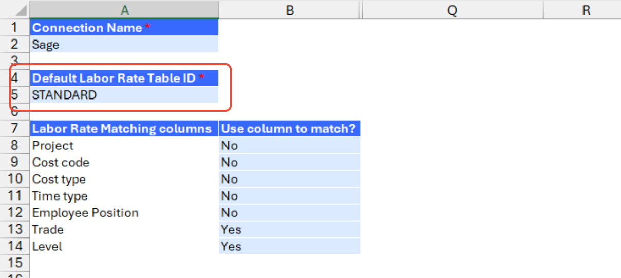Screen dimensions: 621x278
Task: Select the Employee Position label cell
Action: click(124, 213)
